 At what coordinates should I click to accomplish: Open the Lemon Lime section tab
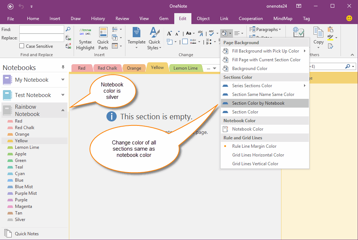[186, 68]
